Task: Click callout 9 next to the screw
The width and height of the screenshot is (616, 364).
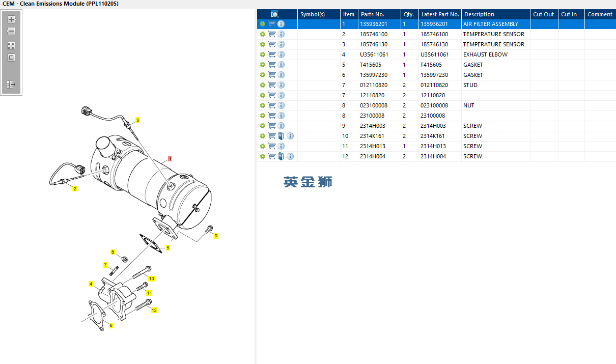Action: 216,236
